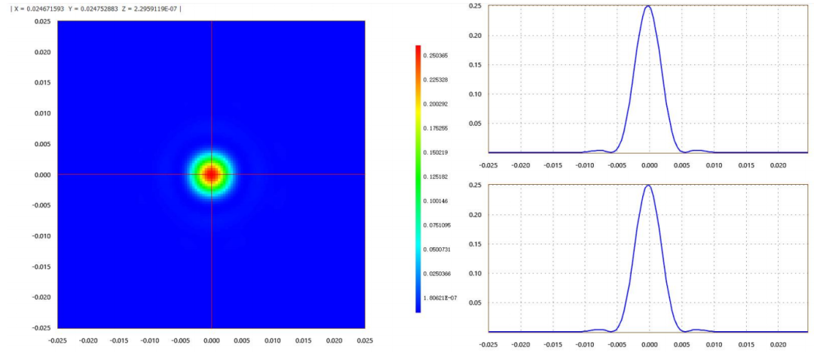The image size is (814, 353).
Task: Click the 0.015 label under lower profile plot
Action: coord(746,344)
